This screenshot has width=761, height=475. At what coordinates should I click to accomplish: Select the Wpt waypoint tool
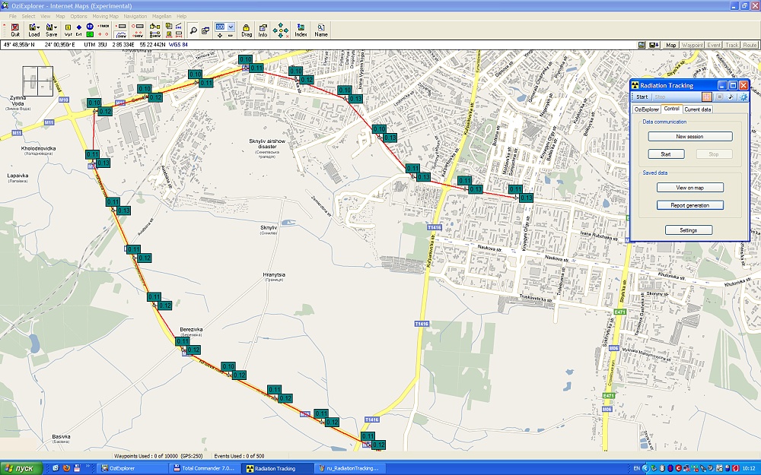click(x=68, y=30)
